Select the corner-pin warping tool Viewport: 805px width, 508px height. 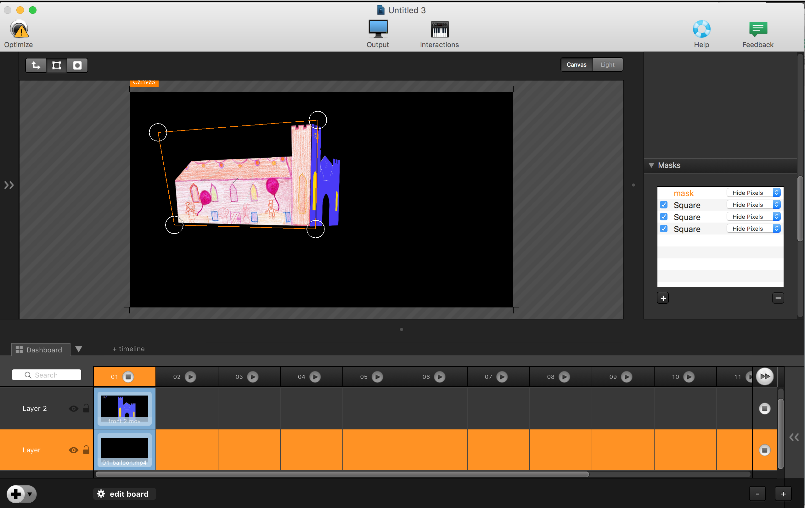[x=56, y=65]
